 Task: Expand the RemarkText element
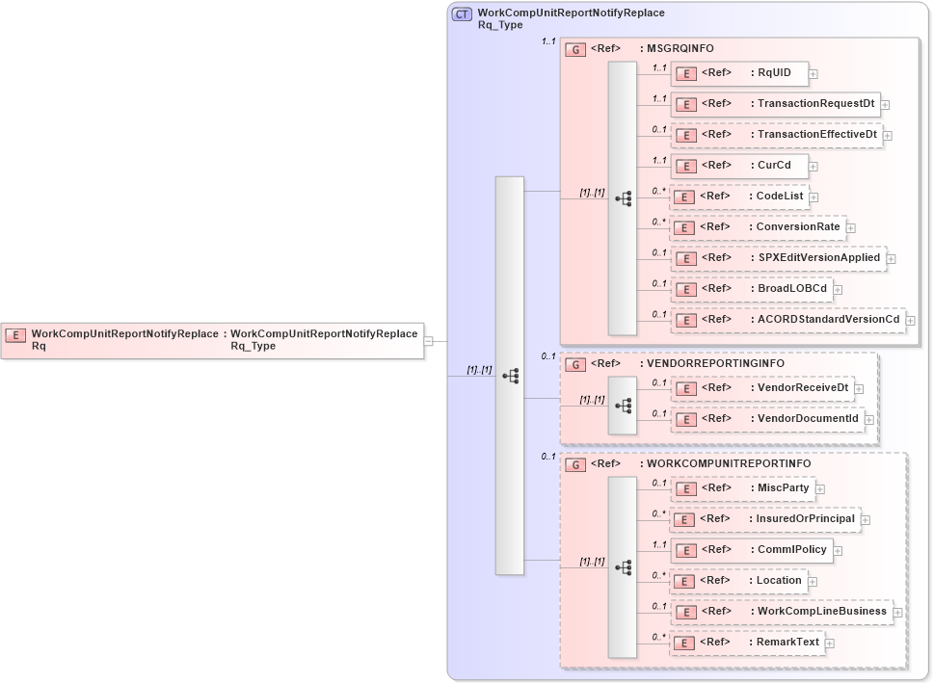(x=830, y=642)
